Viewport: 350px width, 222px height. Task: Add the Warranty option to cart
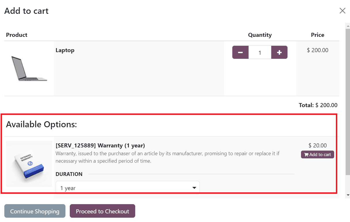pos(317,155)
